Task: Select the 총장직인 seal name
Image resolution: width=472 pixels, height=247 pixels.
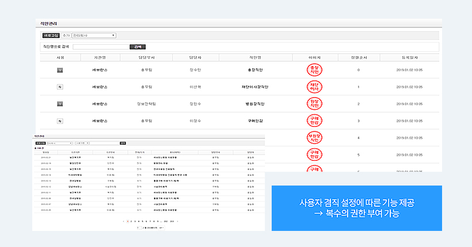Action: [x=255, y=70]
